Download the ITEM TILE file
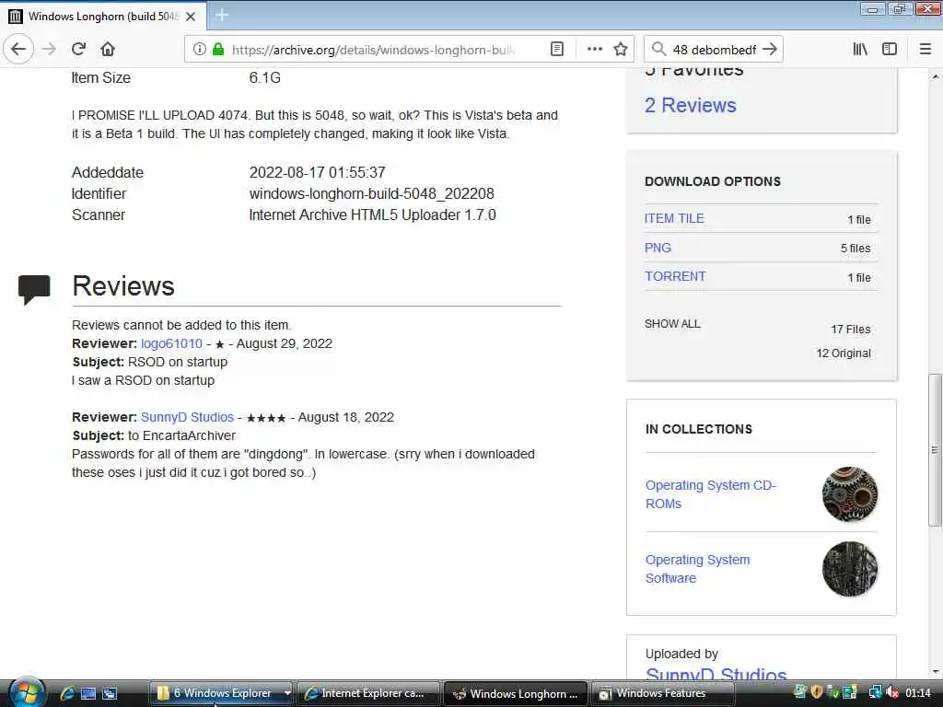943x707 pixels. pos(674,218)
